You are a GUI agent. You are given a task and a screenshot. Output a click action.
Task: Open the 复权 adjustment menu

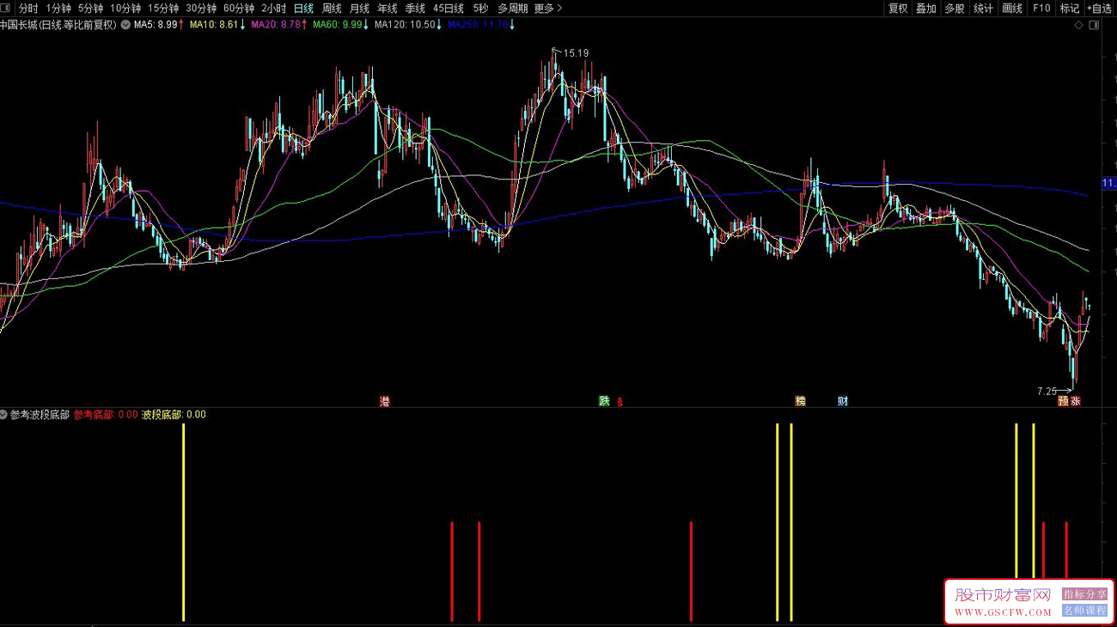coord(898,9)
